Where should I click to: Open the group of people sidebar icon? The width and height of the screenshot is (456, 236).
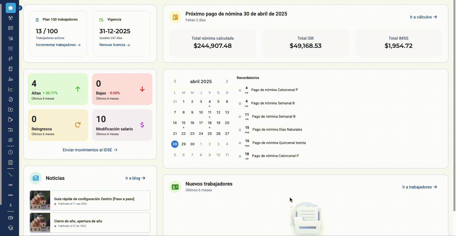click(x=10, y=18)
